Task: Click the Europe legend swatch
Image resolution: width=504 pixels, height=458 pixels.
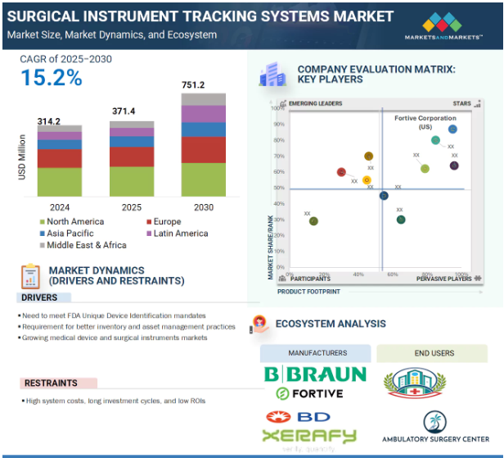Action: pyautogui.click(x=149, y=222)
